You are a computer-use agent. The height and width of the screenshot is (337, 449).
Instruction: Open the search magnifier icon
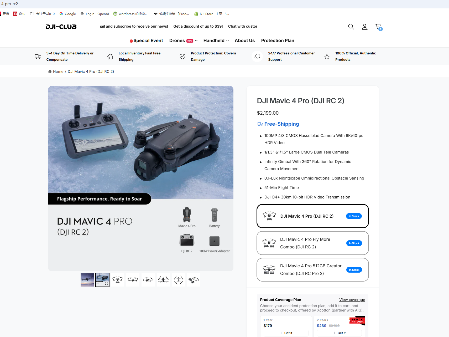[x=351, y=27]
